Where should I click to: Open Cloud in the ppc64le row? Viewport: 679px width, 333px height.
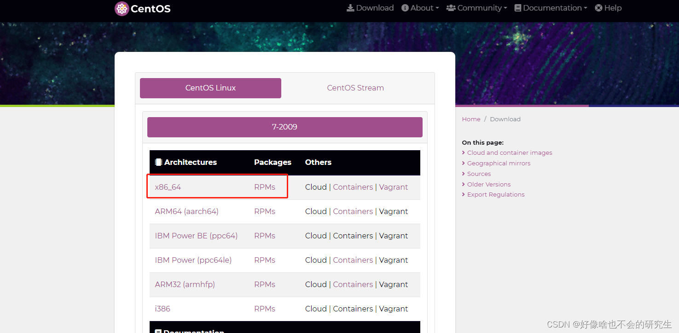click(316, 260)
